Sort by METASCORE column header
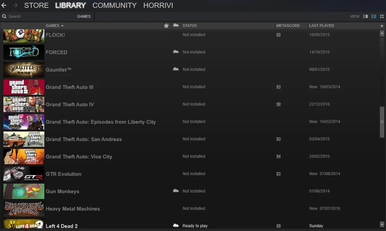 (x=288, y=26)
